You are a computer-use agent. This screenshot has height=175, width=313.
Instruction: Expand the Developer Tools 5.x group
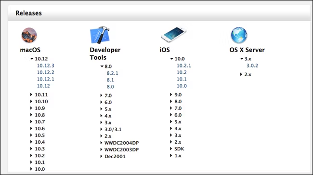pos(101,109)
